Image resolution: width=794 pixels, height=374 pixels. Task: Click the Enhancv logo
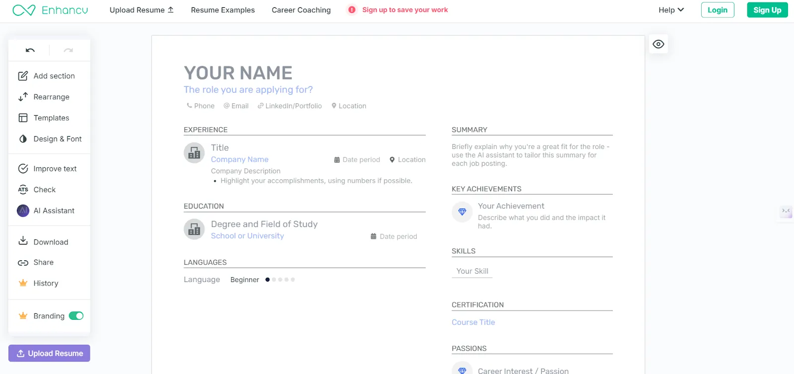pyautogui.click(x=50, y=10)
